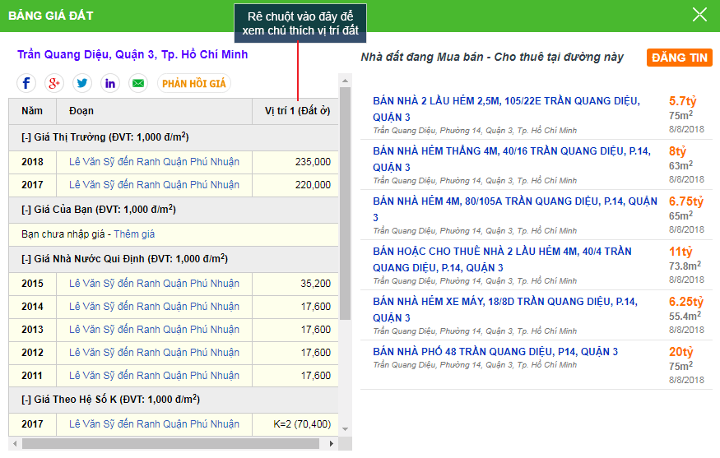This screenshot has width=720, height=458.
Task: Collapse the Giá Của Bạn section
Action: 26,210
